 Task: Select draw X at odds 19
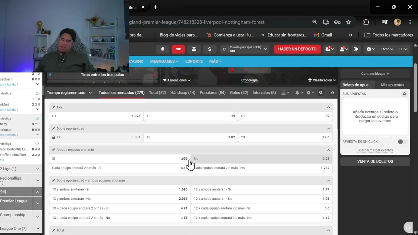(x=190, y=116)
